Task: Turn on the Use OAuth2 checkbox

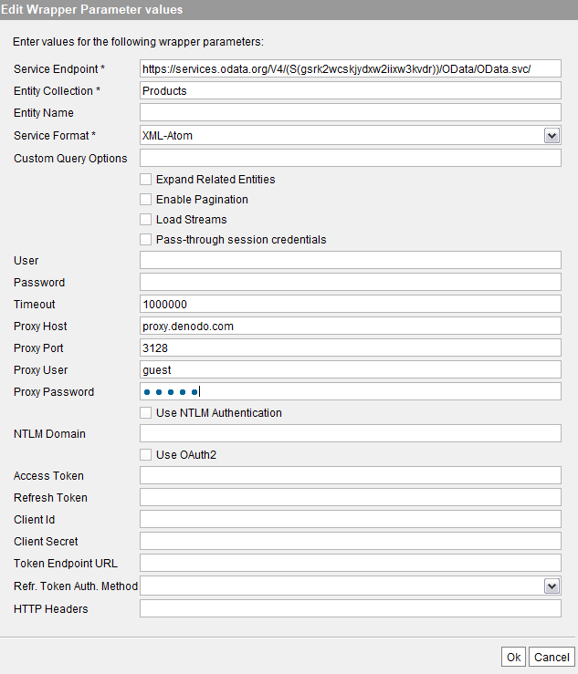Action: click(x=145, y=455)
